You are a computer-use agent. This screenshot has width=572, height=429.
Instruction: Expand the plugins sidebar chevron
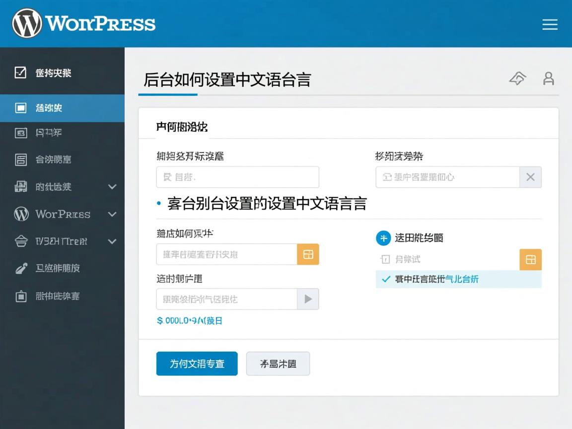(111, 187)
